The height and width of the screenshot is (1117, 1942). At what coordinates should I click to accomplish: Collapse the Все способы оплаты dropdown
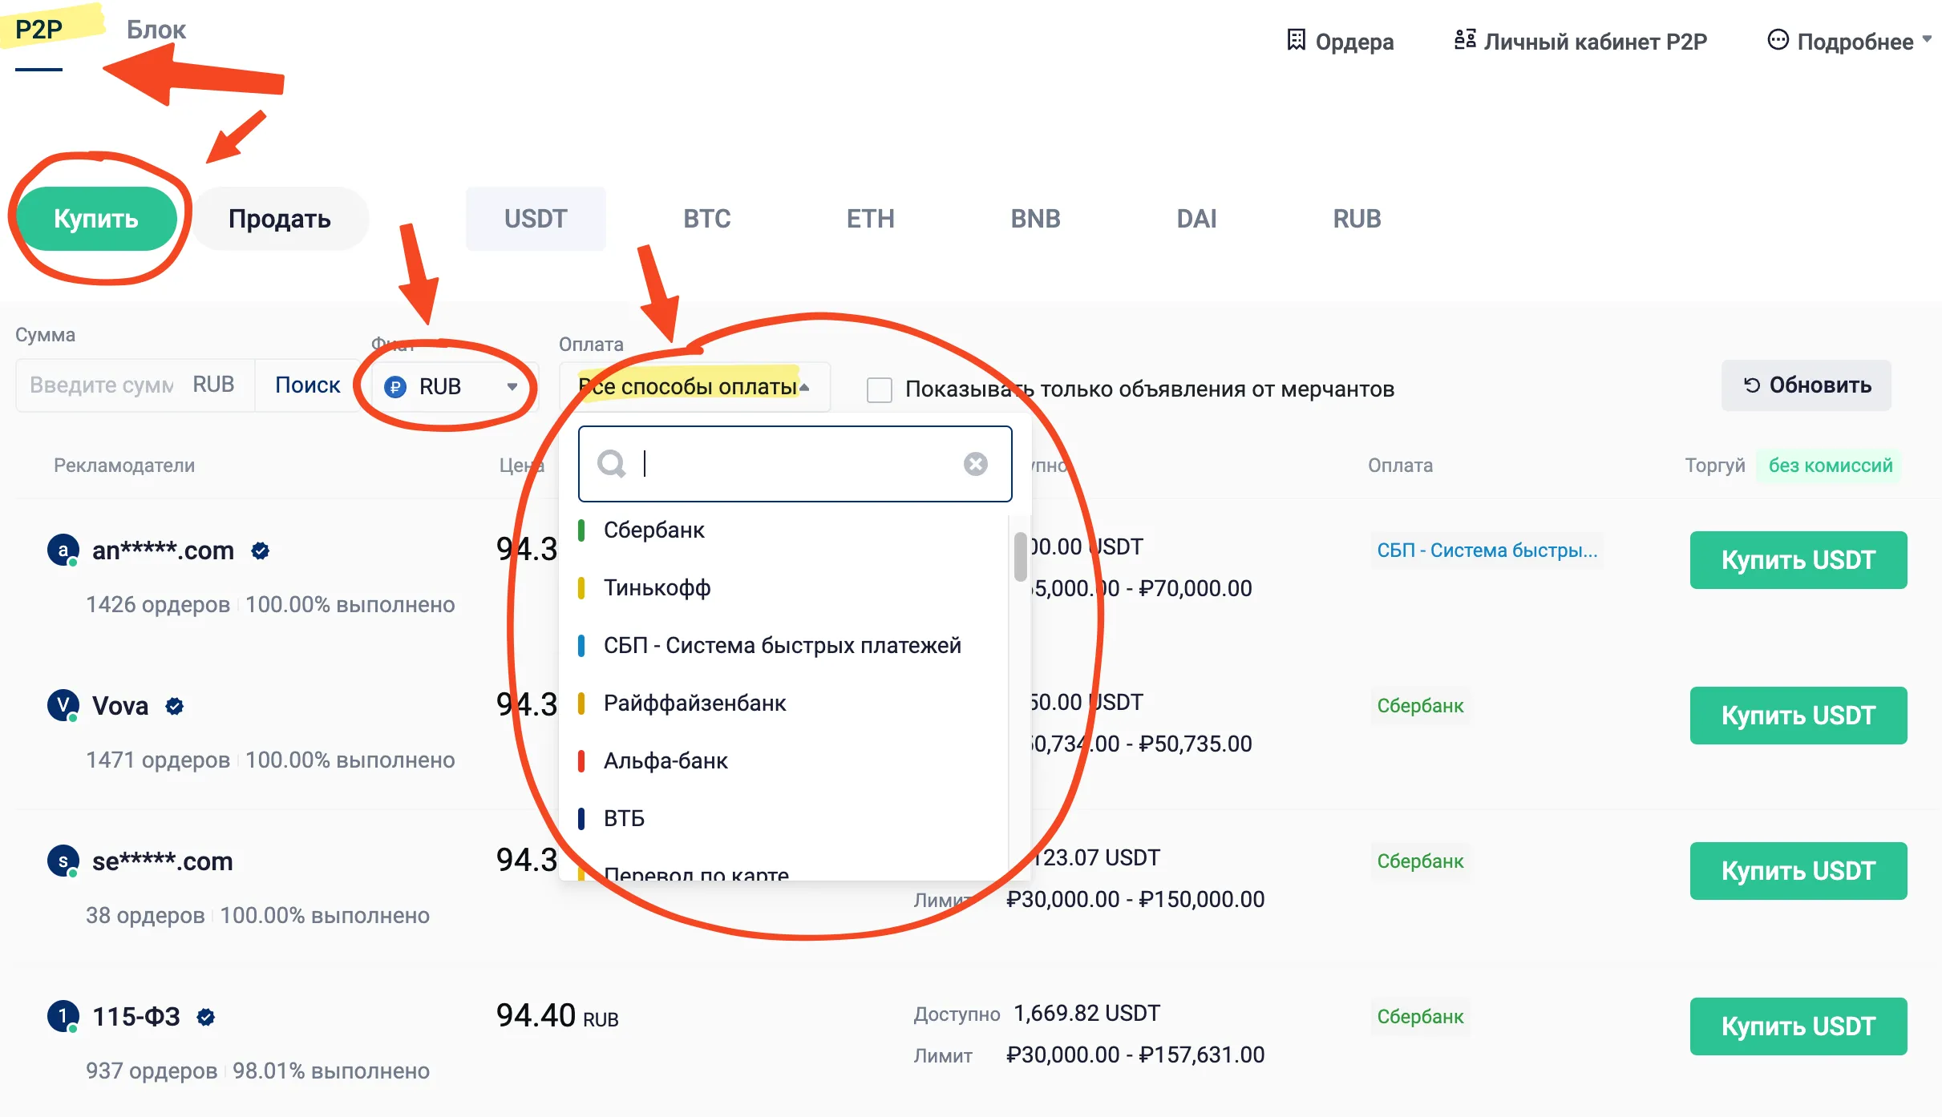tap(694, 387)
